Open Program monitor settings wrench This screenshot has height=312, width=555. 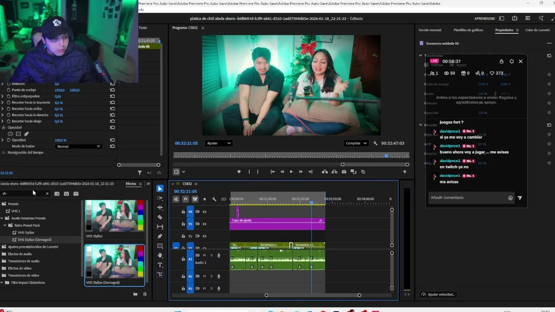[x=375, y=143]
